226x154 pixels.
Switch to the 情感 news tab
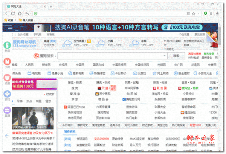(x=48, y=101)
